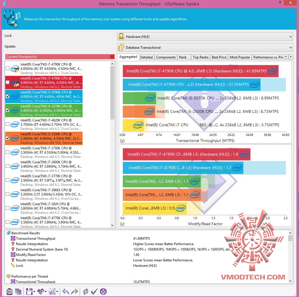
Task: Check the i7-2700K processor checkbox
Action: tap(7, 152)
